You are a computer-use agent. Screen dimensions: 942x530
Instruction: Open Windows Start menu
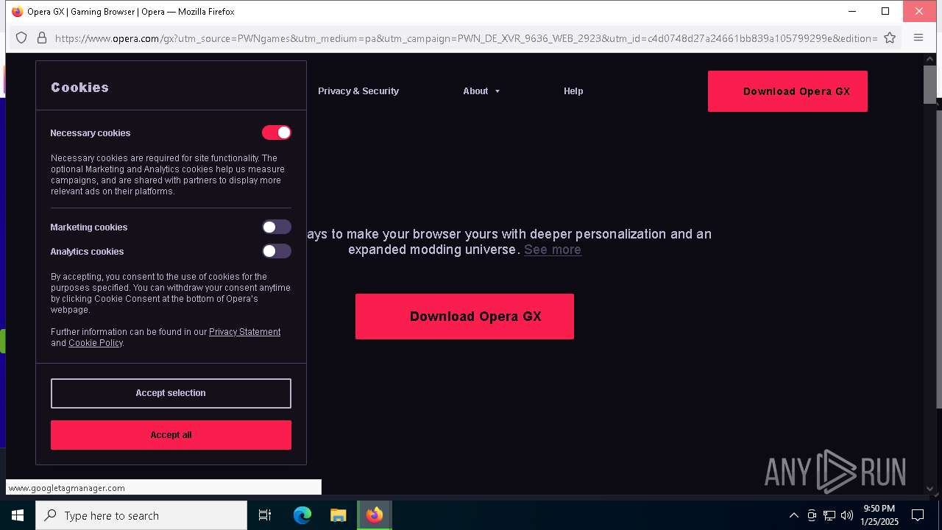(18, 515)
